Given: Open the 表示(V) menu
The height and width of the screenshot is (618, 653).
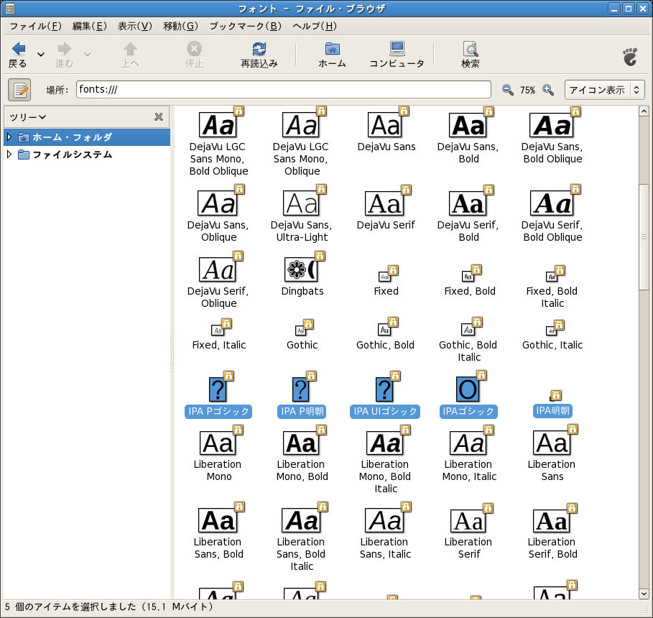Looking at the screenshot, I should pos(135,27).
